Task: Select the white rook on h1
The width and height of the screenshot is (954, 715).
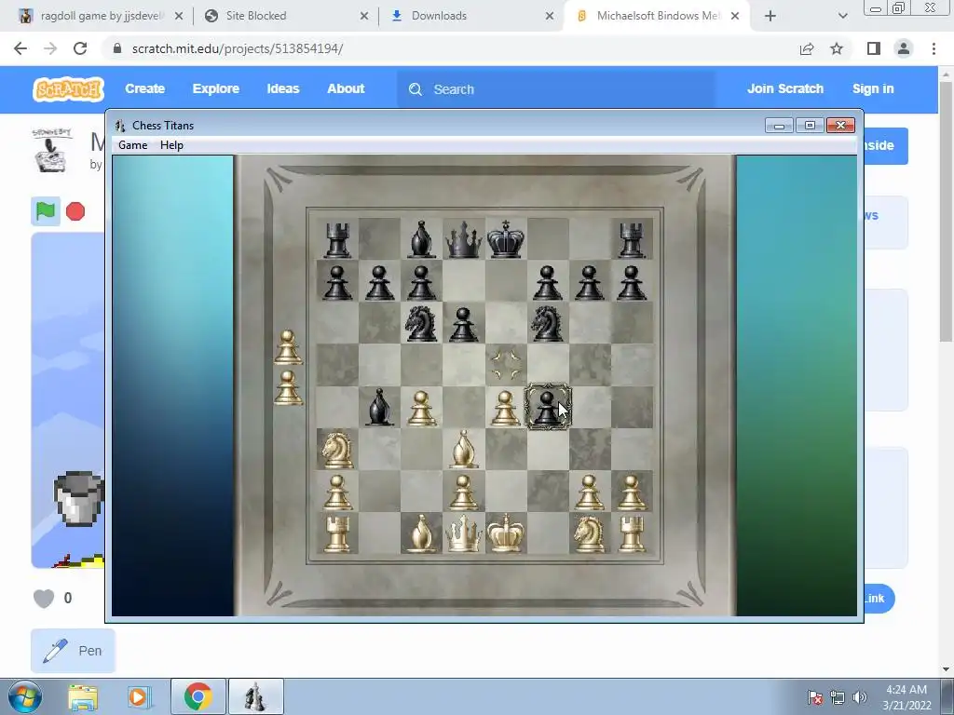Action: click(x=632, y=533)
